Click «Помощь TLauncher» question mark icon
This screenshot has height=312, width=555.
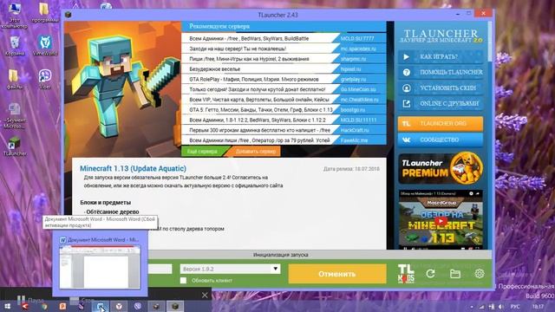click(407, 72)
